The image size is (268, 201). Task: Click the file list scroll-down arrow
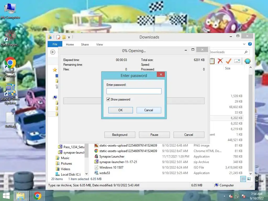250,174
